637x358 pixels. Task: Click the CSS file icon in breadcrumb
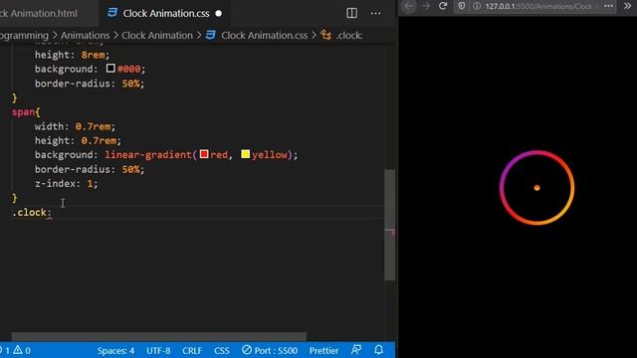[211, 35]
